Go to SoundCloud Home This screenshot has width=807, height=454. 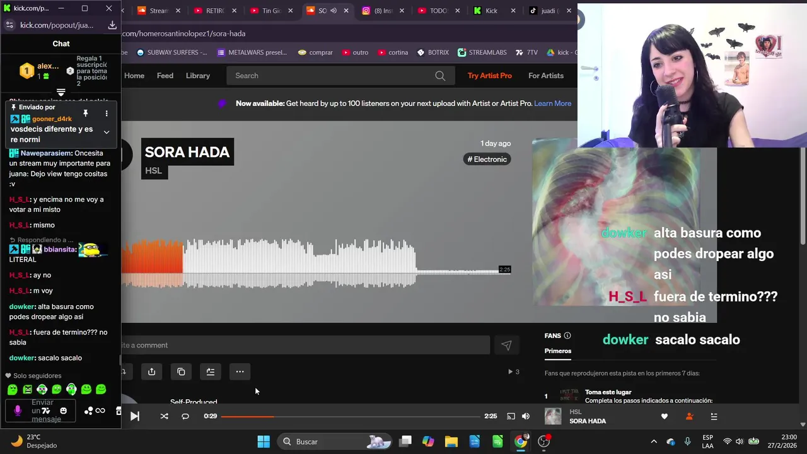(x=134, y=76)
